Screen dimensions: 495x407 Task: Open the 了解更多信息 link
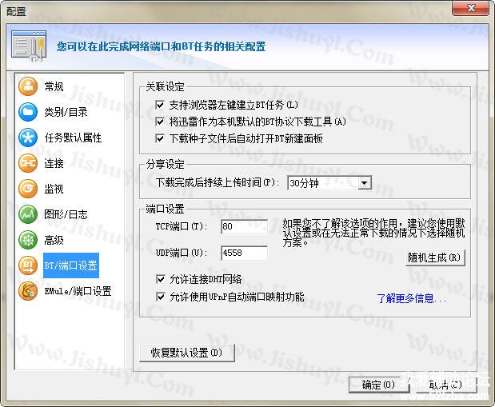(x=412, y=298)
